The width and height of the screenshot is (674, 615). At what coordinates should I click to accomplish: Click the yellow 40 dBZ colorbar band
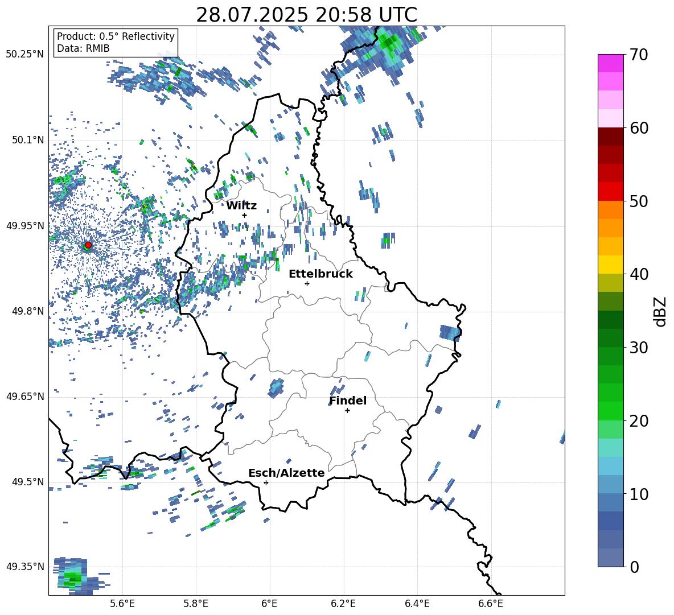(611, 265)
